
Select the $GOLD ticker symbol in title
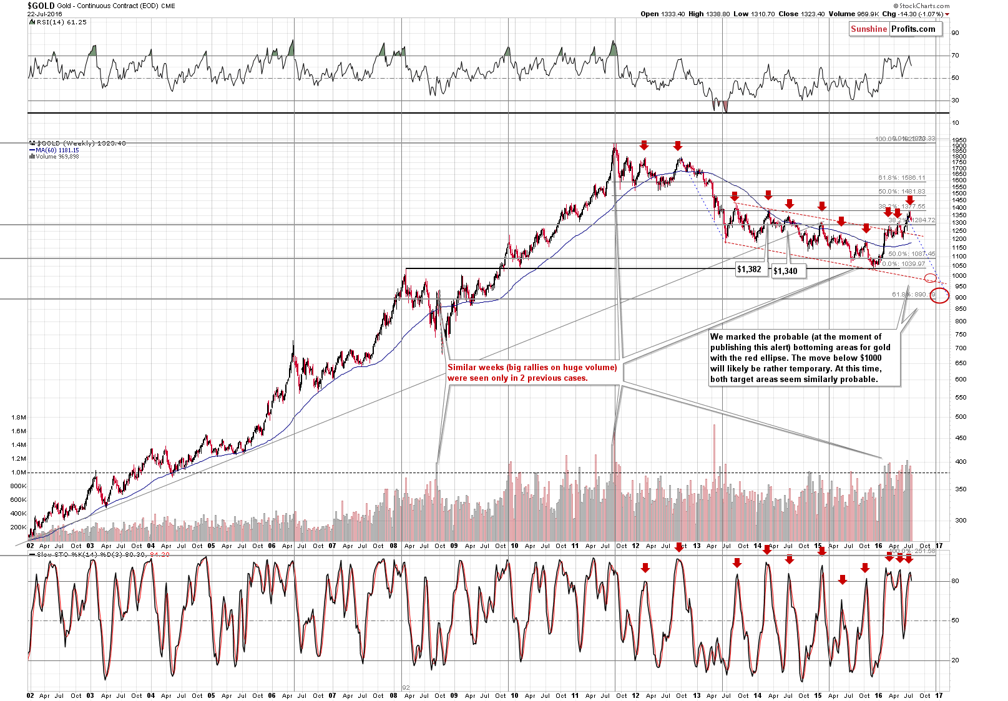click(41, 6)
